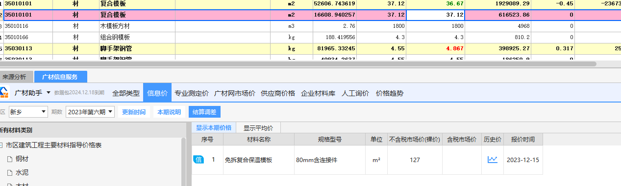Click the 不含税市场价(裸价) column header
The height and width of the screenshot is (186, 621).
coord(415,139)
